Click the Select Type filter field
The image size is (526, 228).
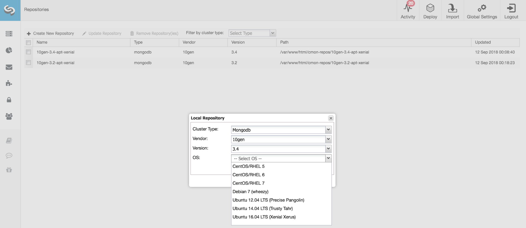[x=249, y=33]
